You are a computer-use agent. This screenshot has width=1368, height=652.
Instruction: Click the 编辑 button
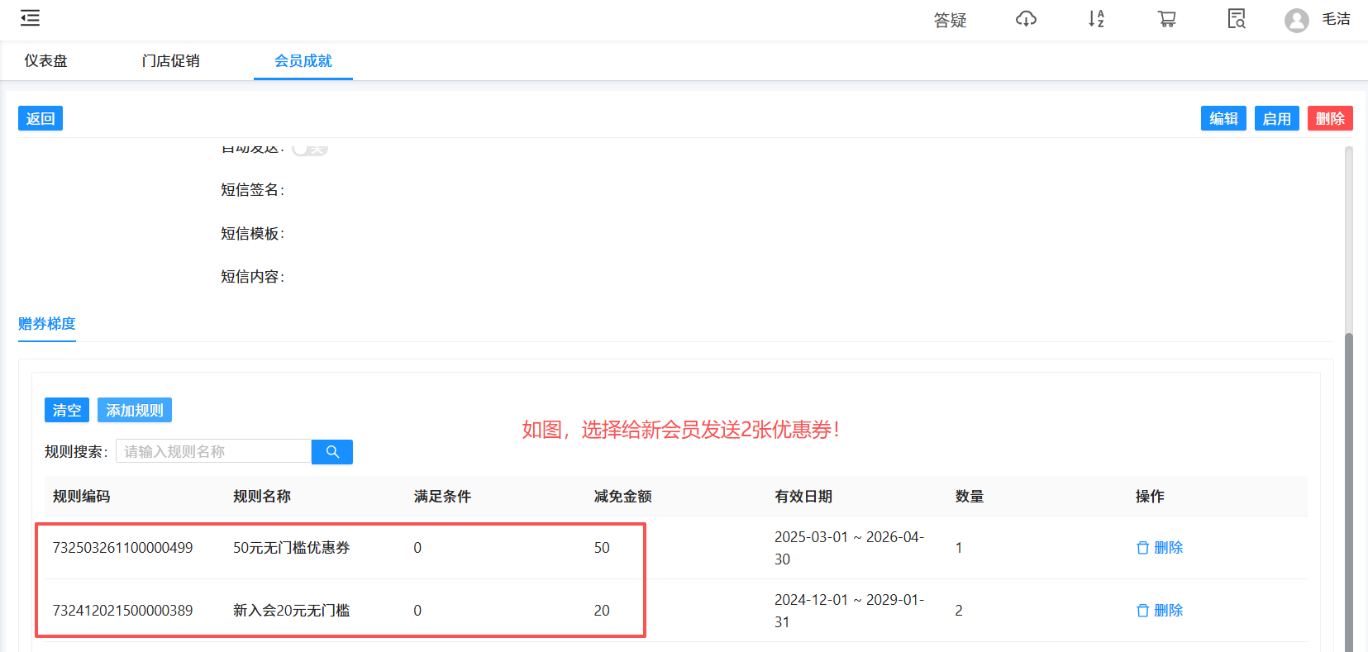(1223, 119)
